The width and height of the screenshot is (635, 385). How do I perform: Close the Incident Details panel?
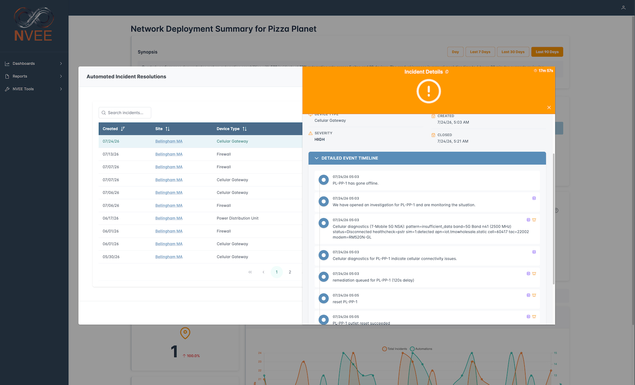click(x=549, y=107)
